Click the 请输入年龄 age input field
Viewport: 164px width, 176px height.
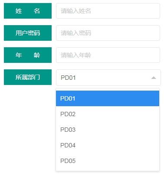click(108, 55)
